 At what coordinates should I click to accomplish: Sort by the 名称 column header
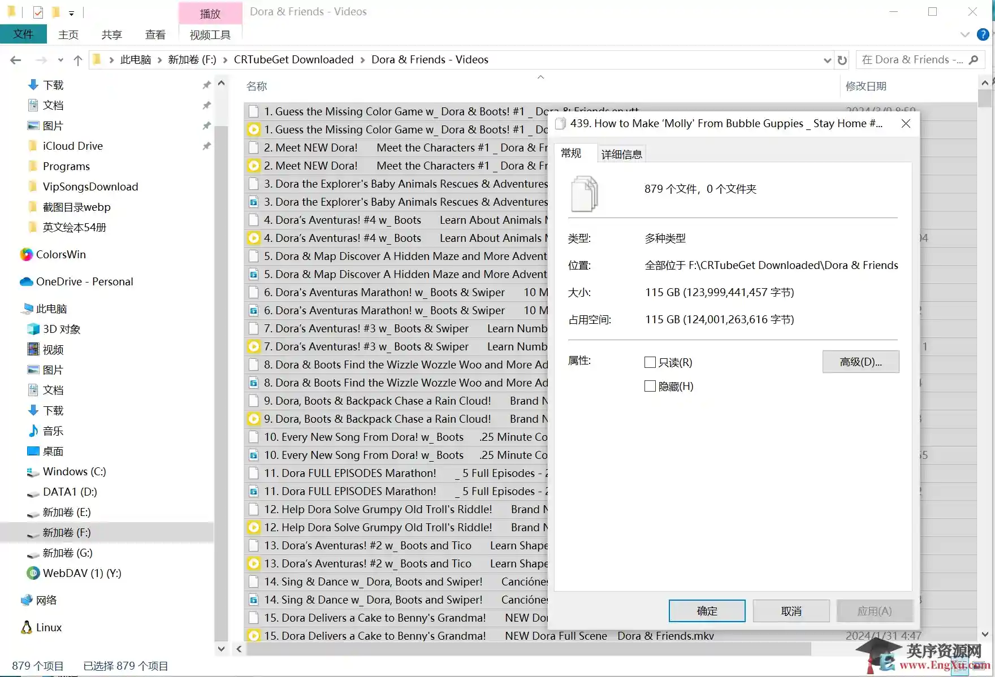pos(257,86)
